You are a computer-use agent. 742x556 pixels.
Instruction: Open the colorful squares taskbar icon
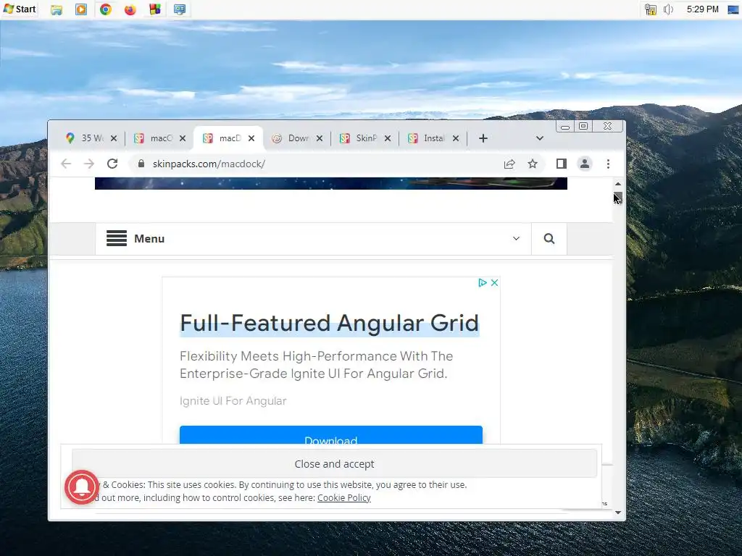coord(155,9)
